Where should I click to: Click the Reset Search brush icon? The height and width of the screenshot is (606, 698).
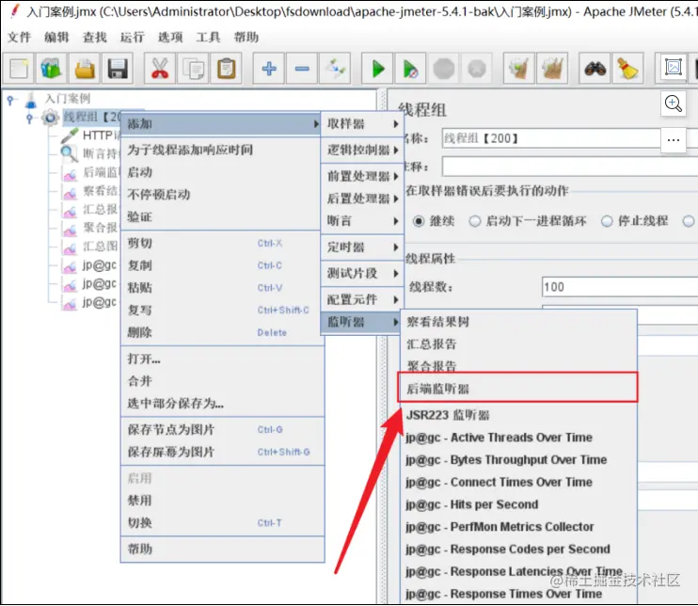tap(627, 69)
